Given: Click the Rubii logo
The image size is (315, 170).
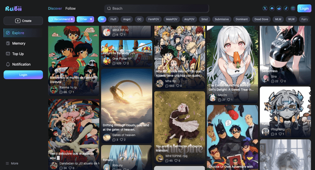Looking at the screenshot, I should tap(13, 8).
